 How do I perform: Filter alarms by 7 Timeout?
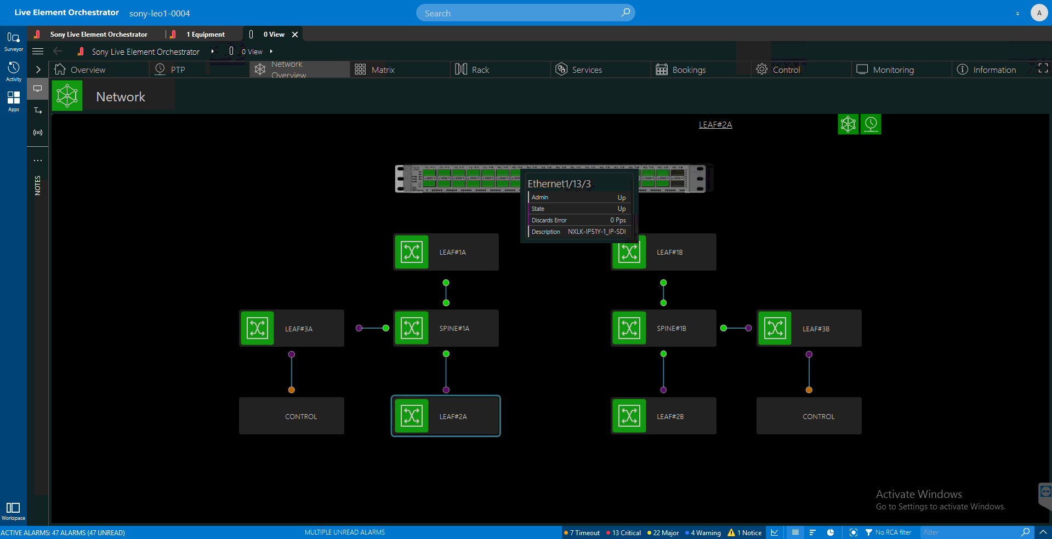point(582,532)
